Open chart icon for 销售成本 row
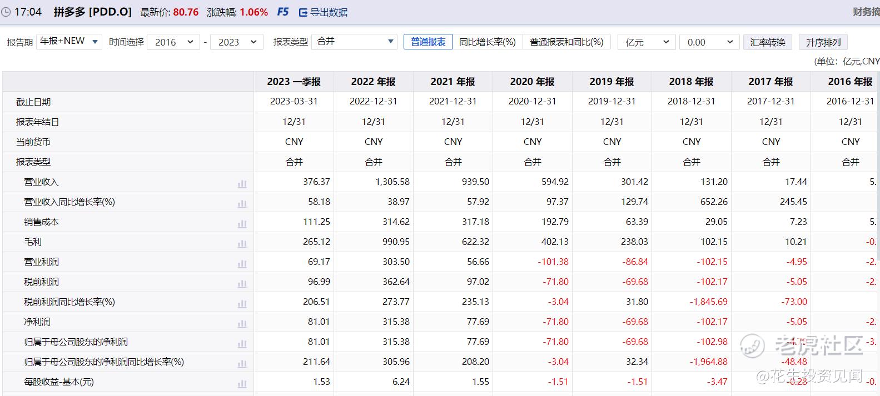880x396 pixels. click(x=242, y=224)
